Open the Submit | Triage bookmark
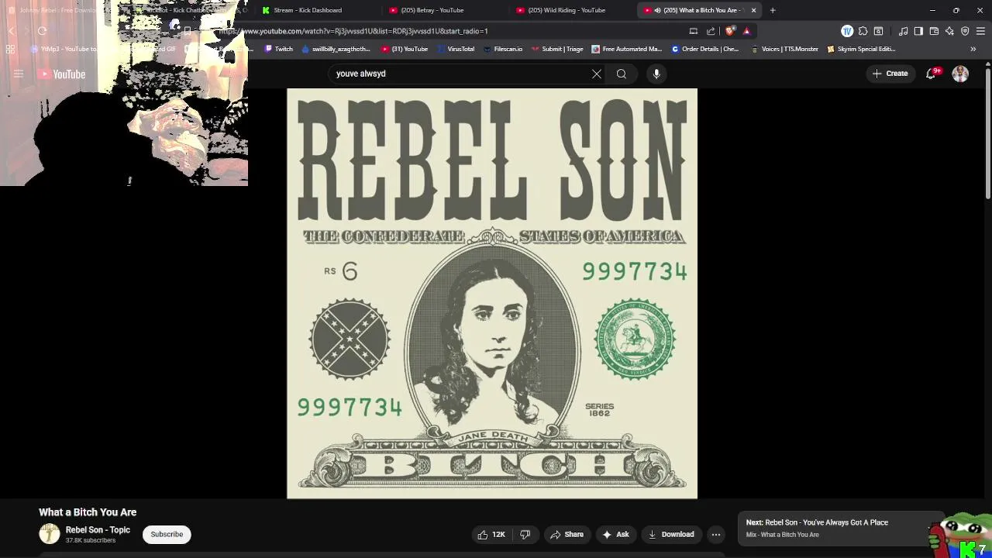The height and width of the screenshot is (558, 992). coord(557,49)
